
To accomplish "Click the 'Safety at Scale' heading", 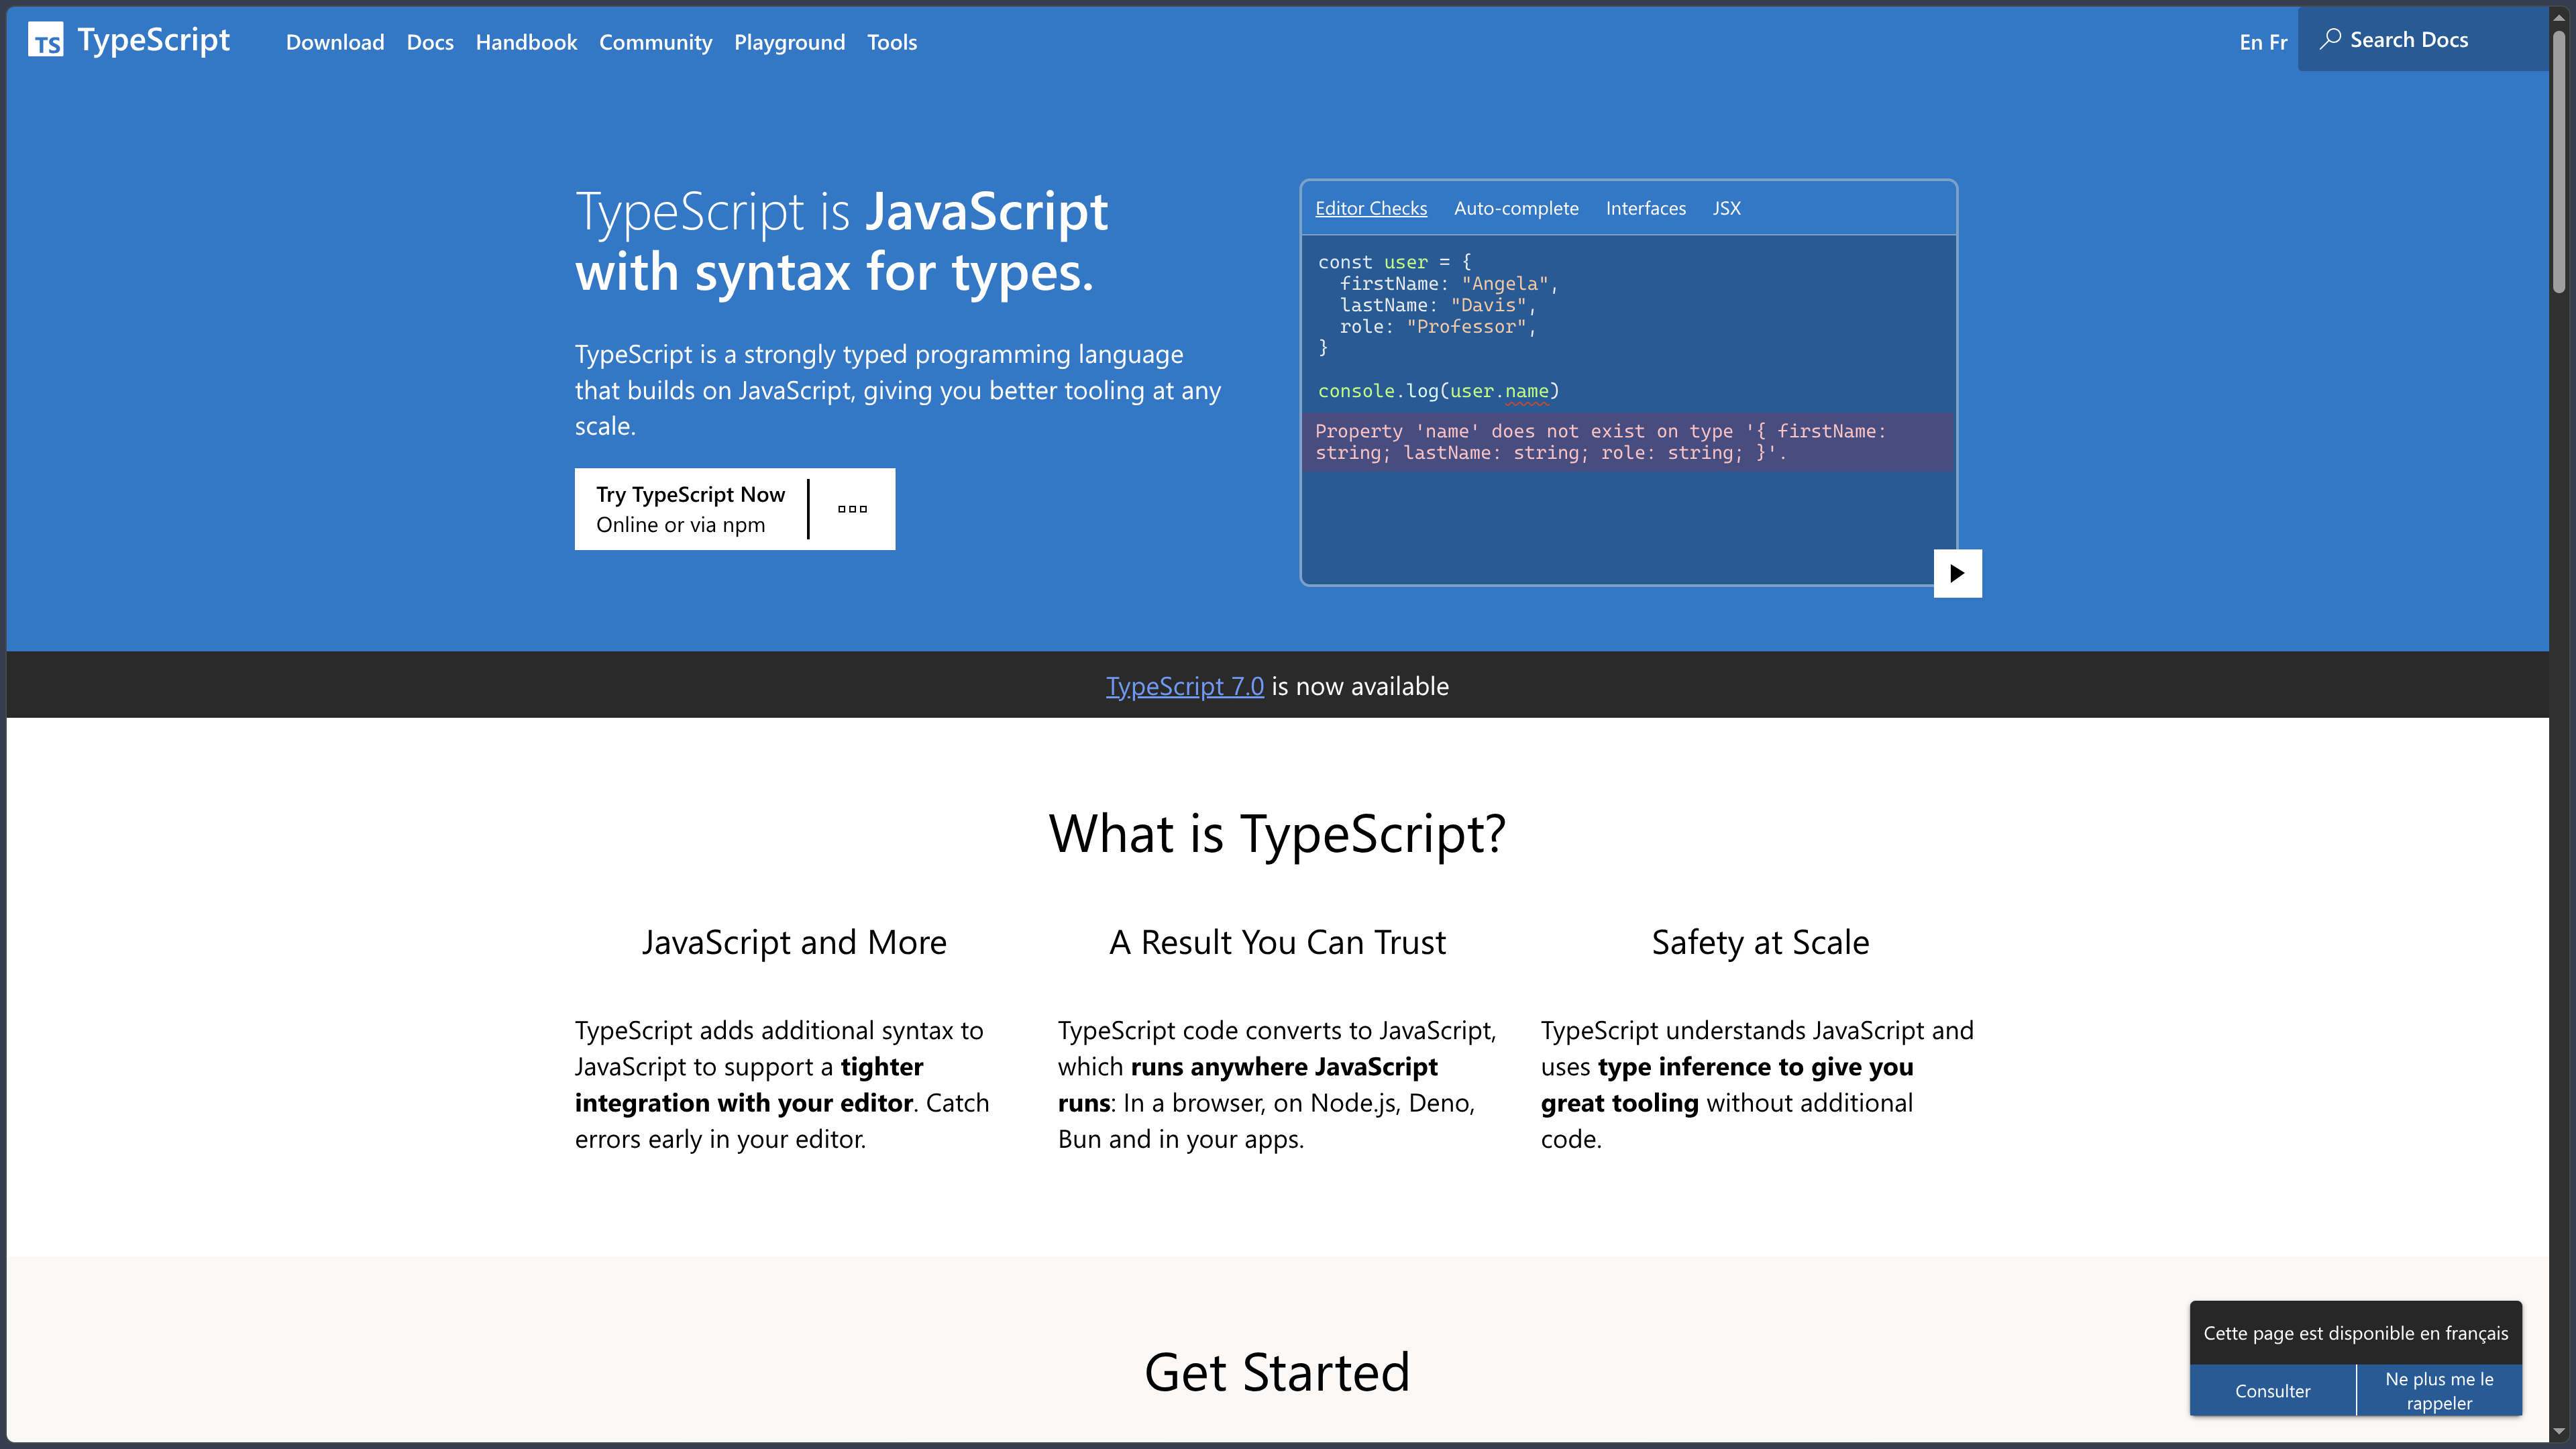I will pyautogui.click(x=1760, y=942).
